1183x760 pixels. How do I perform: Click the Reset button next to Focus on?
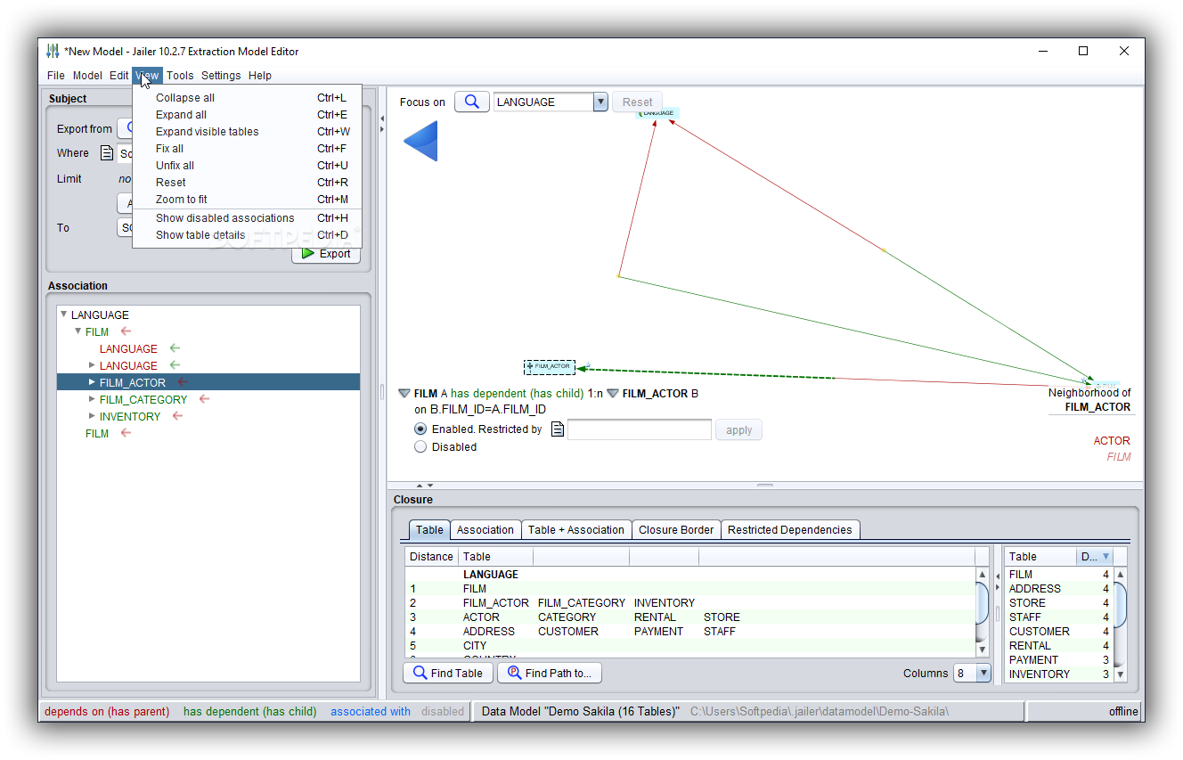coord(637,102)
